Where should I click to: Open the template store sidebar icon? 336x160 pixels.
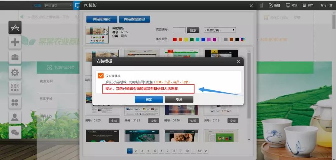point(15,28)
